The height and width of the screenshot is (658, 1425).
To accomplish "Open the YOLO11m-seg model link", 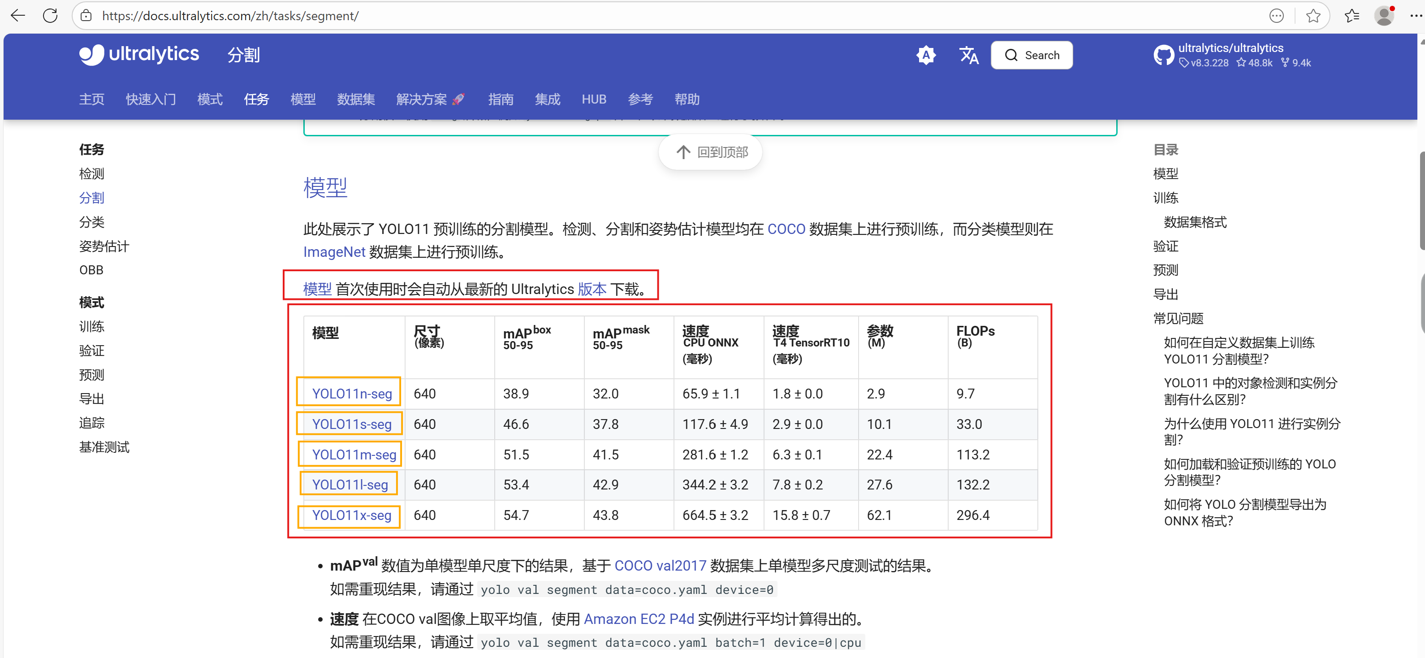I will 354,455.
